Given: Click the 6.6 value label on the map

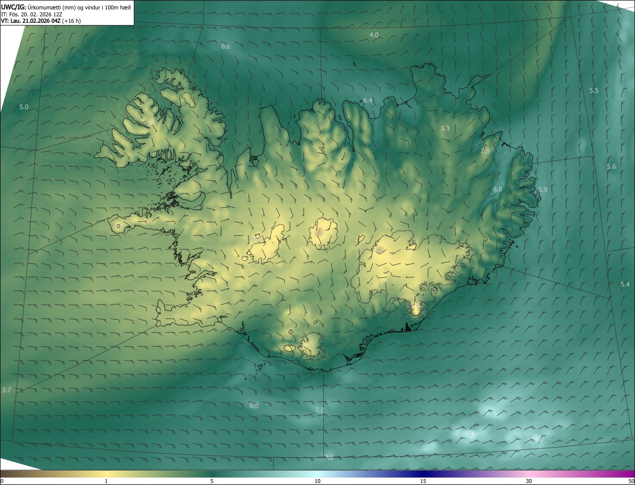Looking at the screenshot, I should (x=226, y=46).
